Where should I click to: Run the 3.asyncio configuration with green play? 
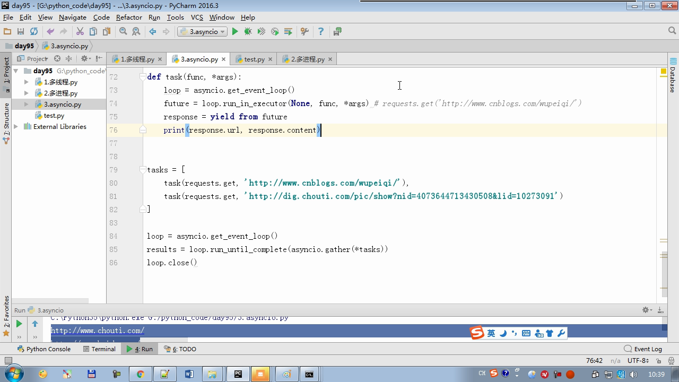(235, 32)
